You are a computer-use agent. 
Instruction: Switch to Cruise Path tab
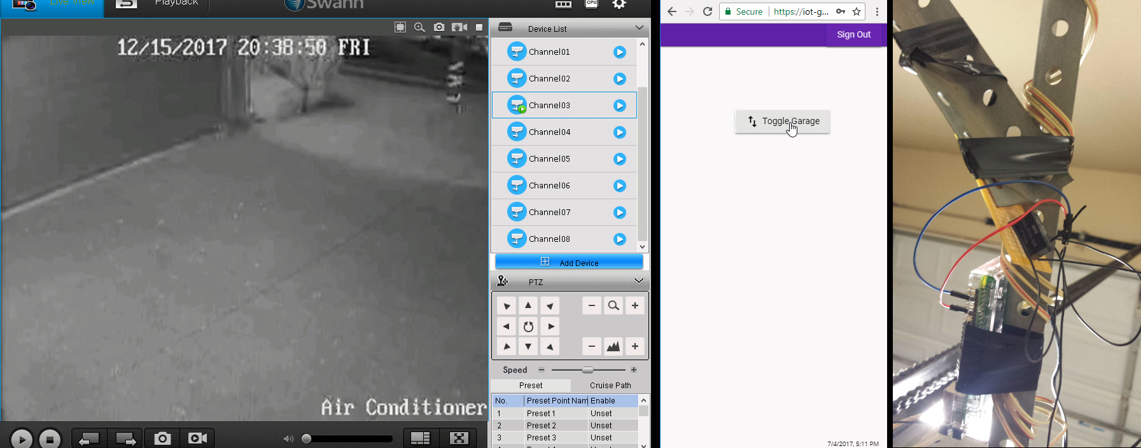click(x=610, y=386)
